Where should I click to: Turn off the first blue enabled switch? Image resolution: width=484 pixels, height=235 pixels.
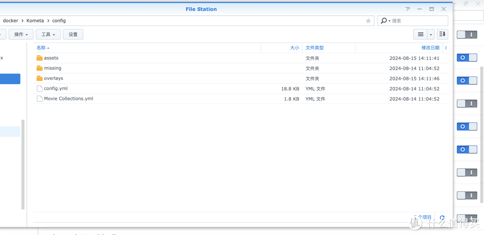tap(467, 57)
